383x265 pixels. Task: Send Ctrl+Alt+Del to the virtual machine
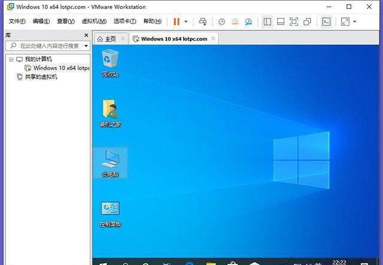[x=203, y=22]
